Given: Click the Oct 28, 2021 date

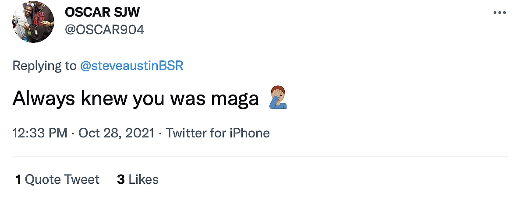Looking at the screenshot, I should (x=117, y=133).
